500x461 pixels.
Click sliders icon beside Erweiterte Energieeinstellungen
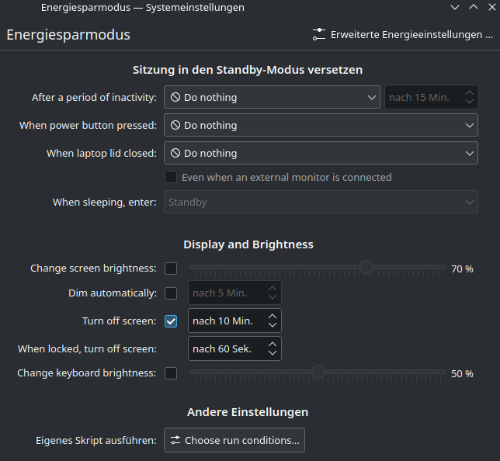(319, 35)
